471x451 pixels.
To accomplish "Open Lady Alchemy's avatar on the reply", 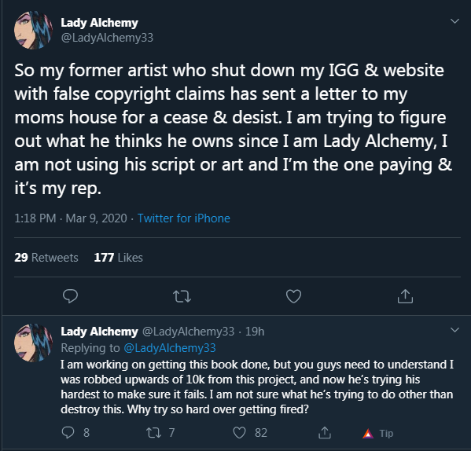I will coord(33,343).
